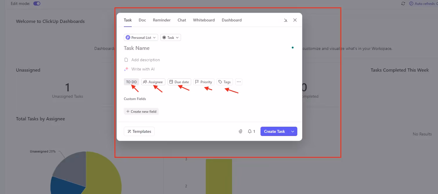Switch to the Task tab
The height and width of the screenshot is (194, 438).
click(128, 20)
